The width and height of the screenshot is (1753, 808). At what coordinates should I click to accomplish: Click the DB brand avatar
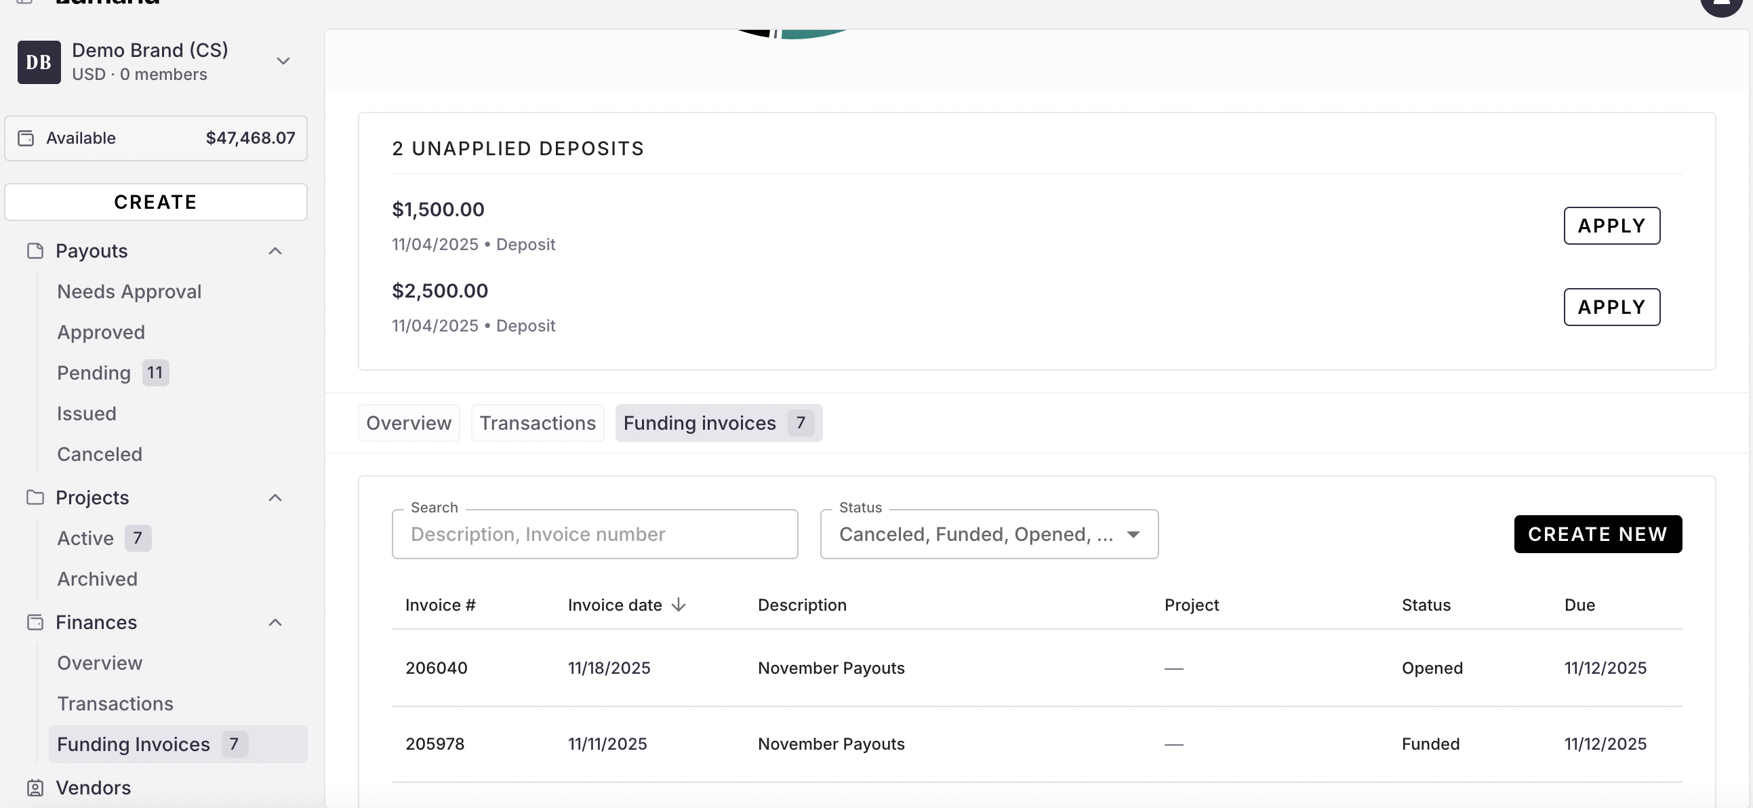(39, 62)
